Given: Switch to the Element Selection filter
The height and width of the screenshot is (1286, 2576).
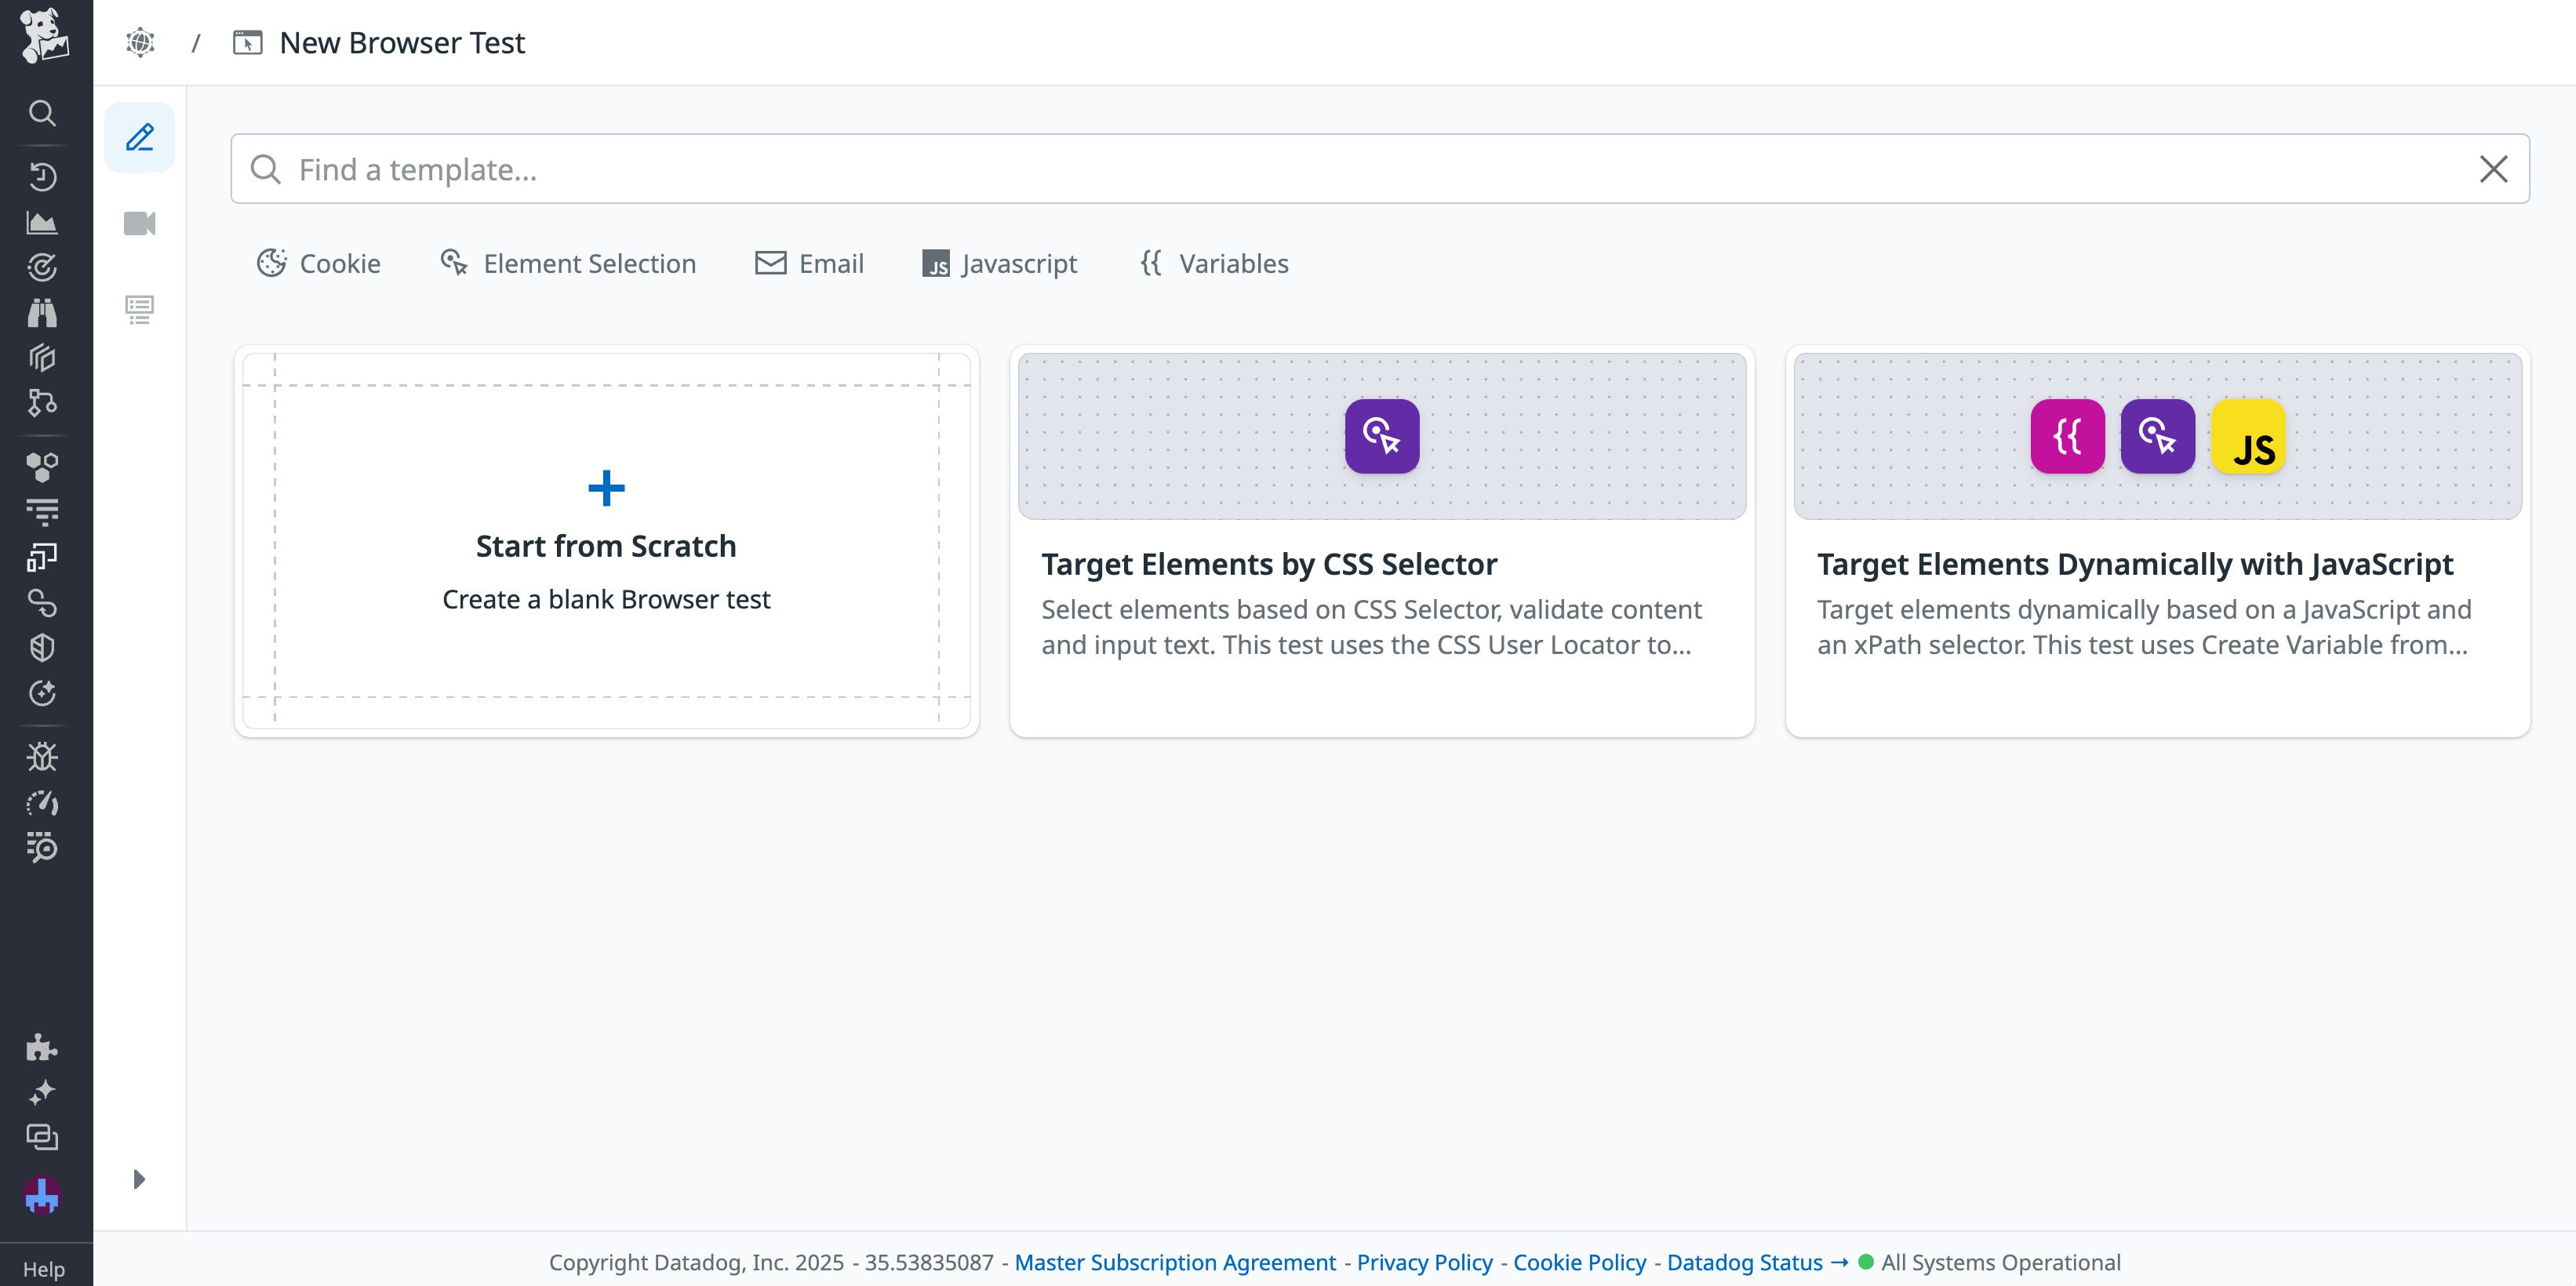Looking at the screenshot, I should point(568,263).
